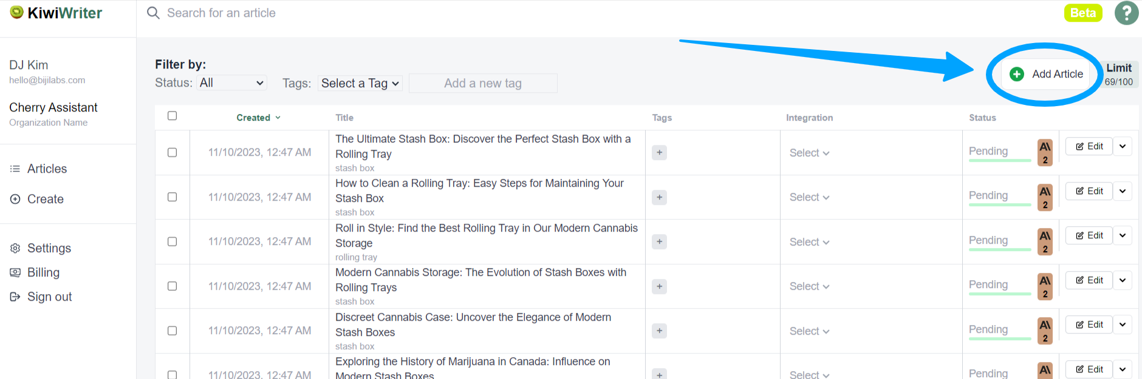Add tag to Ultimate Stash Box article

coord(659,153)
